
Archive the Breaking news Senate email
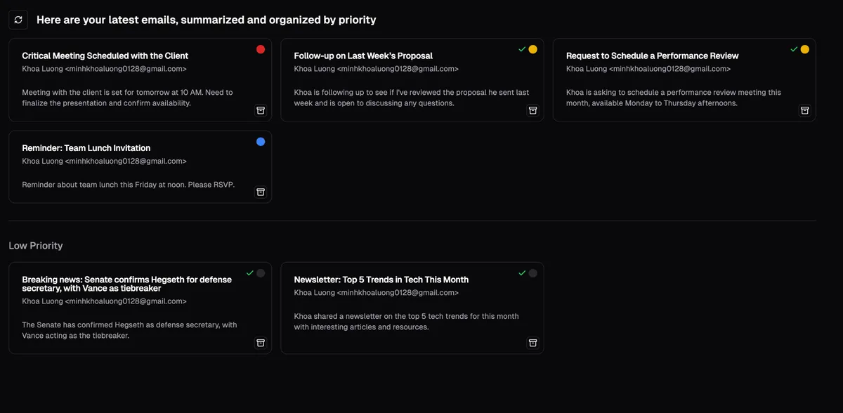[x=260, y=343]
